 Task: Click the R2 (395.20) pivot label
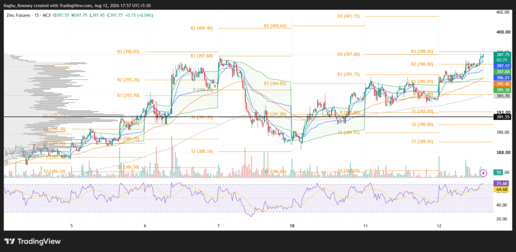[x=128, y=80]
